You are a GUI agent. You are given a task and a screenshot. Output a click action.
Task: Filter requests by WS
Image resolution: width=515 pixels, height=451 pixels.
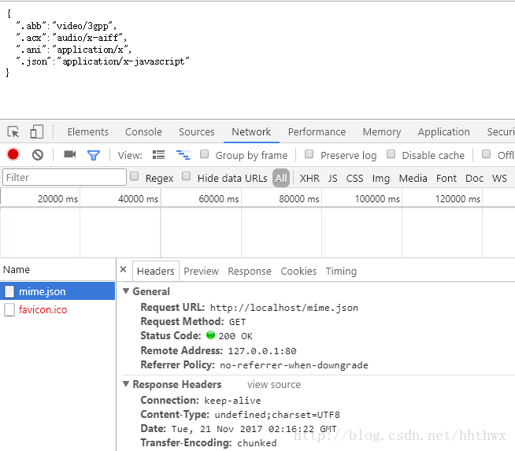[499, 178]
